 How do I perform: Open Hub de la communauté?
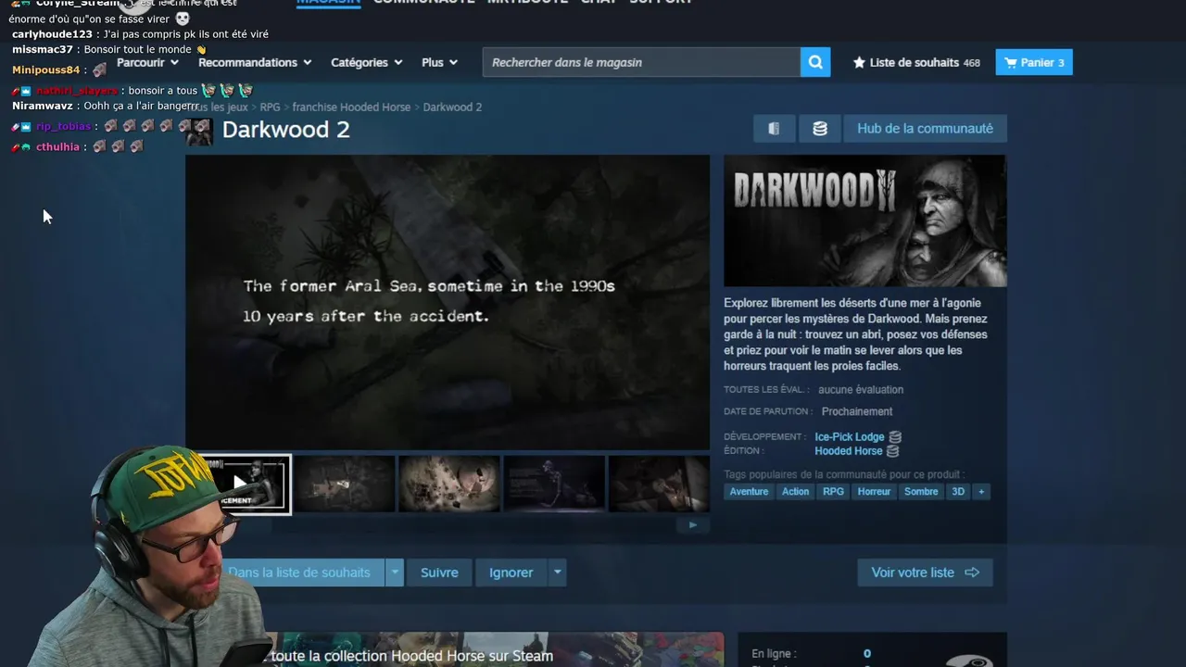coord(925,129)
